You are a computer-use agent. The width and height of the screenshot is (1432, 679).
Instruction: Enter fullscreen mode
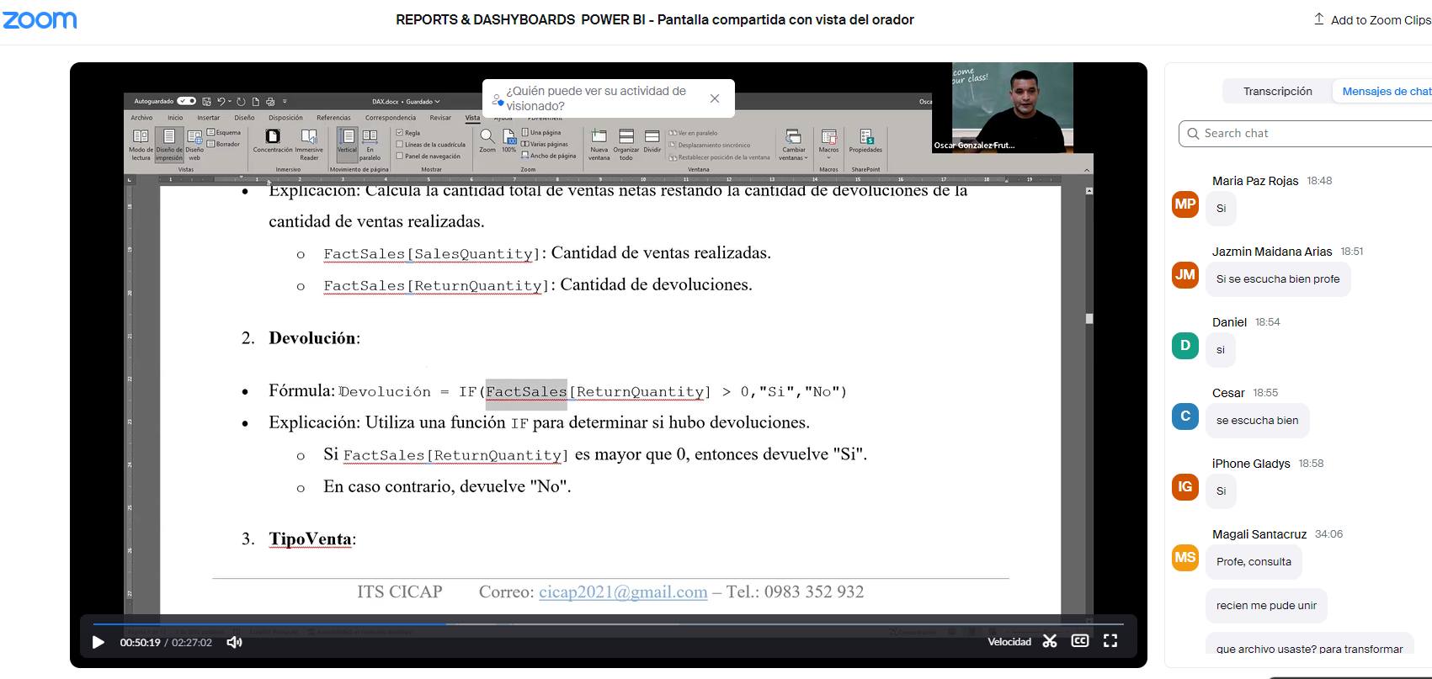pyautogui.click(x=1110, y=641)
